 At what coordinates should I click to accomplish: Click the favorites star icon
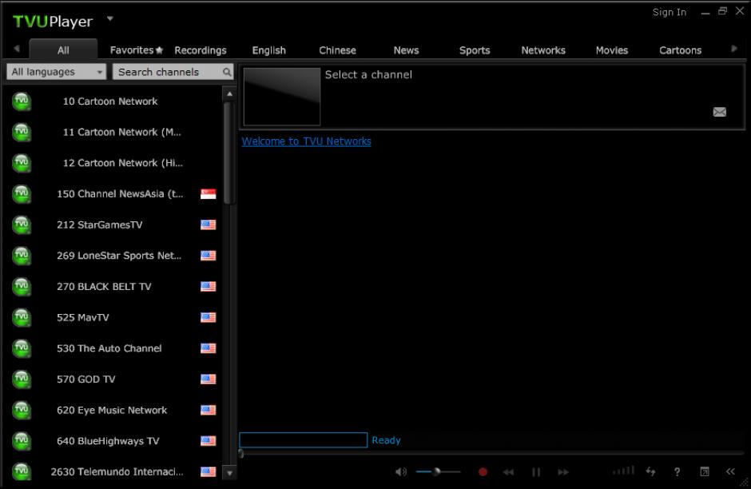tap(160, 50)
